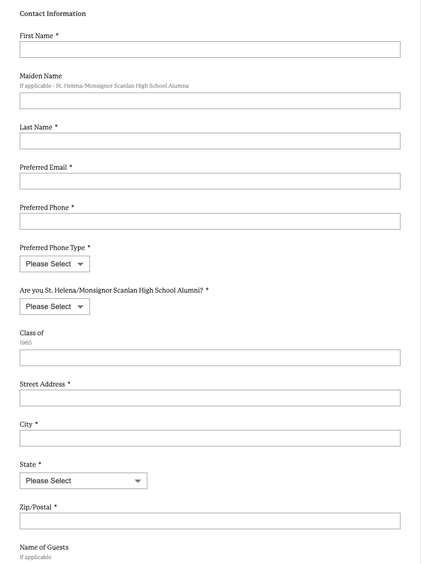
Task: Click the Last Name entry field
Action: pos(210,141)
